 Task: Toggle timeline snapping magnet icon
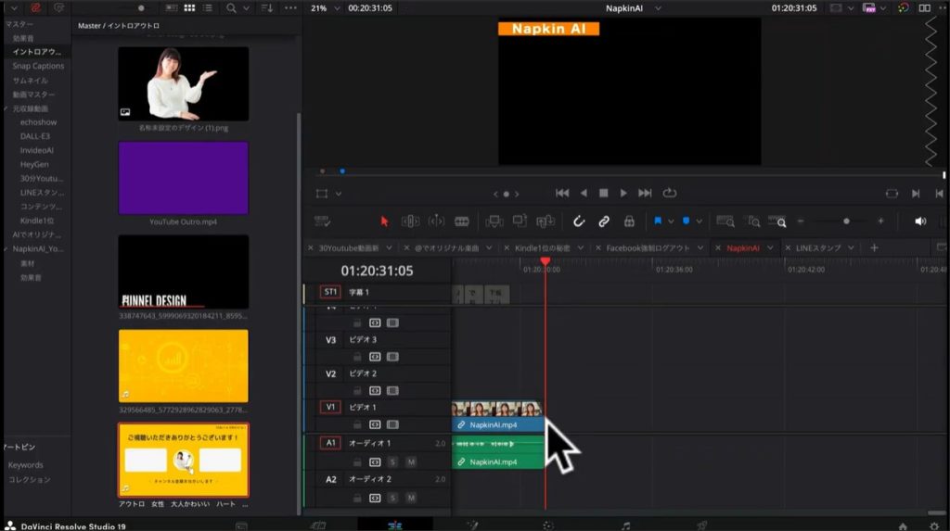tap(578, 221)
